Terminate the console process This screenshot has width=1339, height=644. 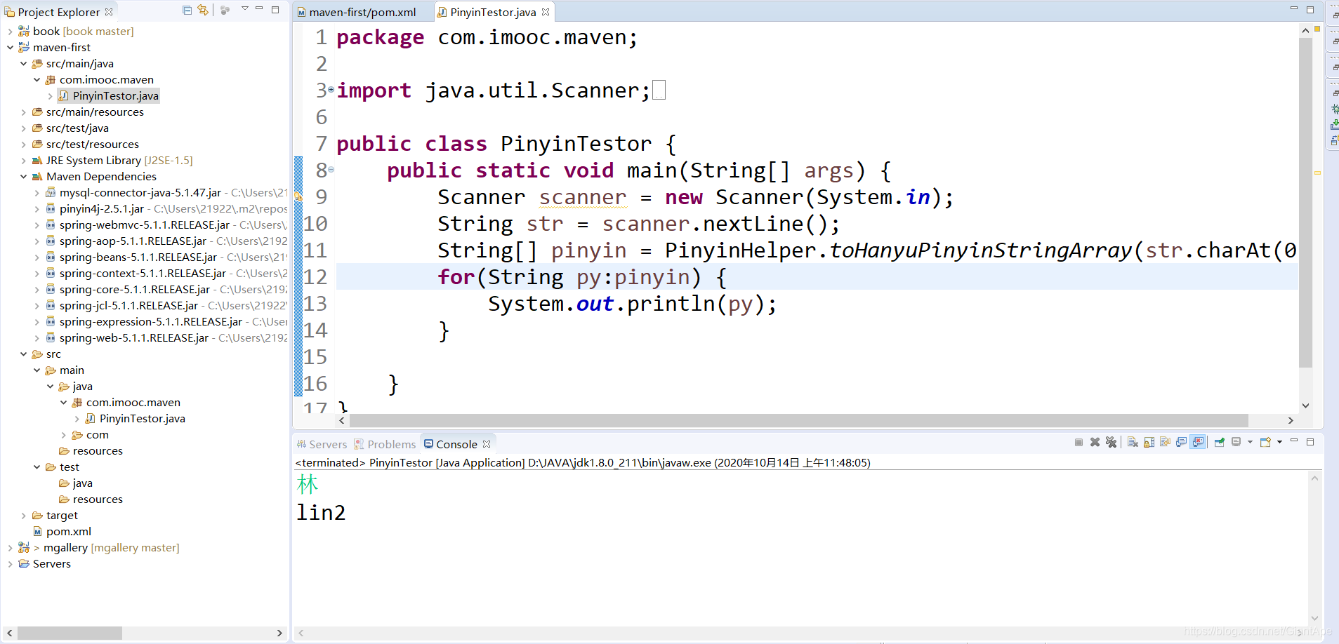[x=1079, y=442]
